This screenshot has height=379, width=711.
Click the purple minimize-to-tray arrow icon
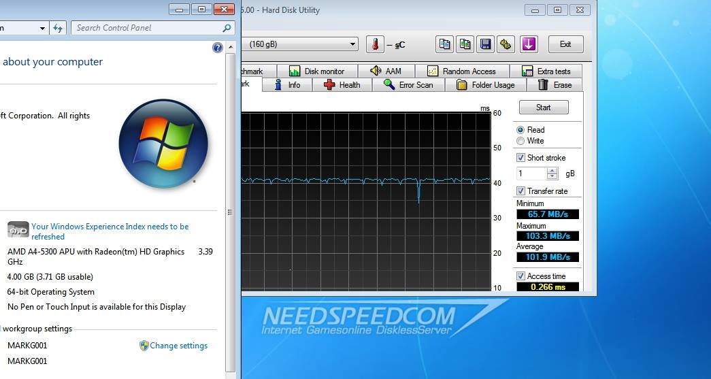point(529,44)
